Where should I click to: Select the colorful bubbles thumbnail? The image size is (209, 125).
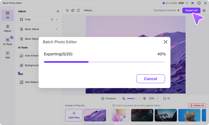pos(119,115)
